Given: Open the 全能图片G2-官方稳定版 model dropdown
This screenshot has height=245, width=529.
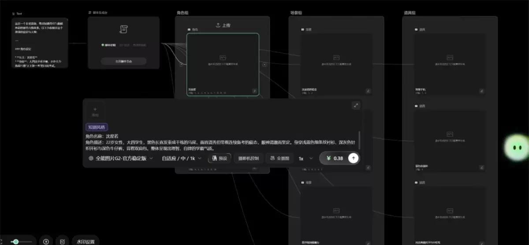Looking at the screenshot, I should click(x=121, y=158).
